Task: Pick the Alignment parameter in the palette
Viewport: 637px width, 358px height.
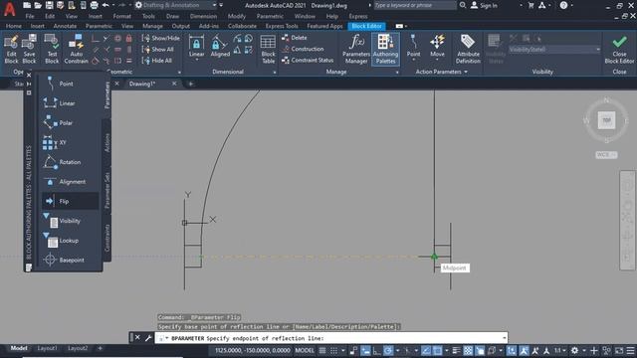Action: (x=70, y=181)
